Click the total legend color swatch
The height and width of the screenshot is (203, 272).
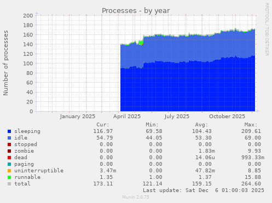click(9, 184)
